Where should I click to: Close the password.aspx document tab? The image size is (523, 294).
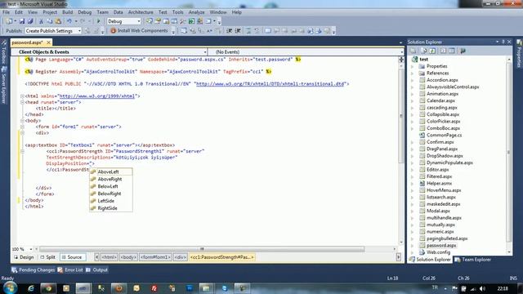coord(48,42)
